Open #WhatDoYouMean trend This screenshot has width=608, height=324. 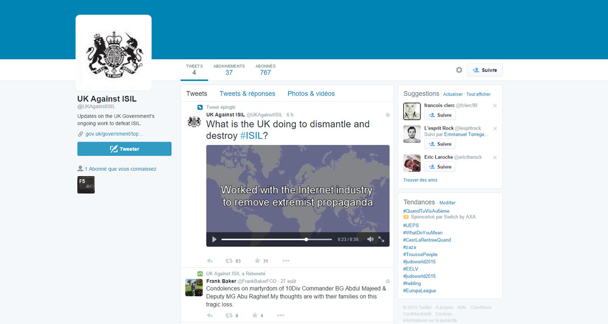coord(423,233)
